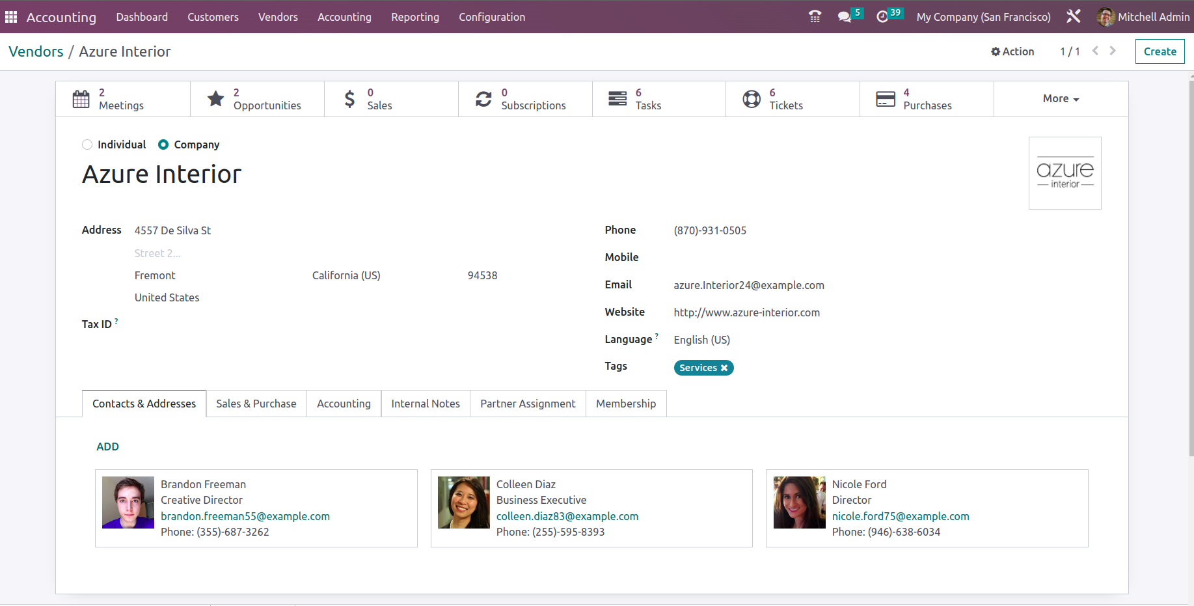This screenshot has width=1194, height=606.
Task: Switch to Membership tab
Action: (x=626, y=404)
